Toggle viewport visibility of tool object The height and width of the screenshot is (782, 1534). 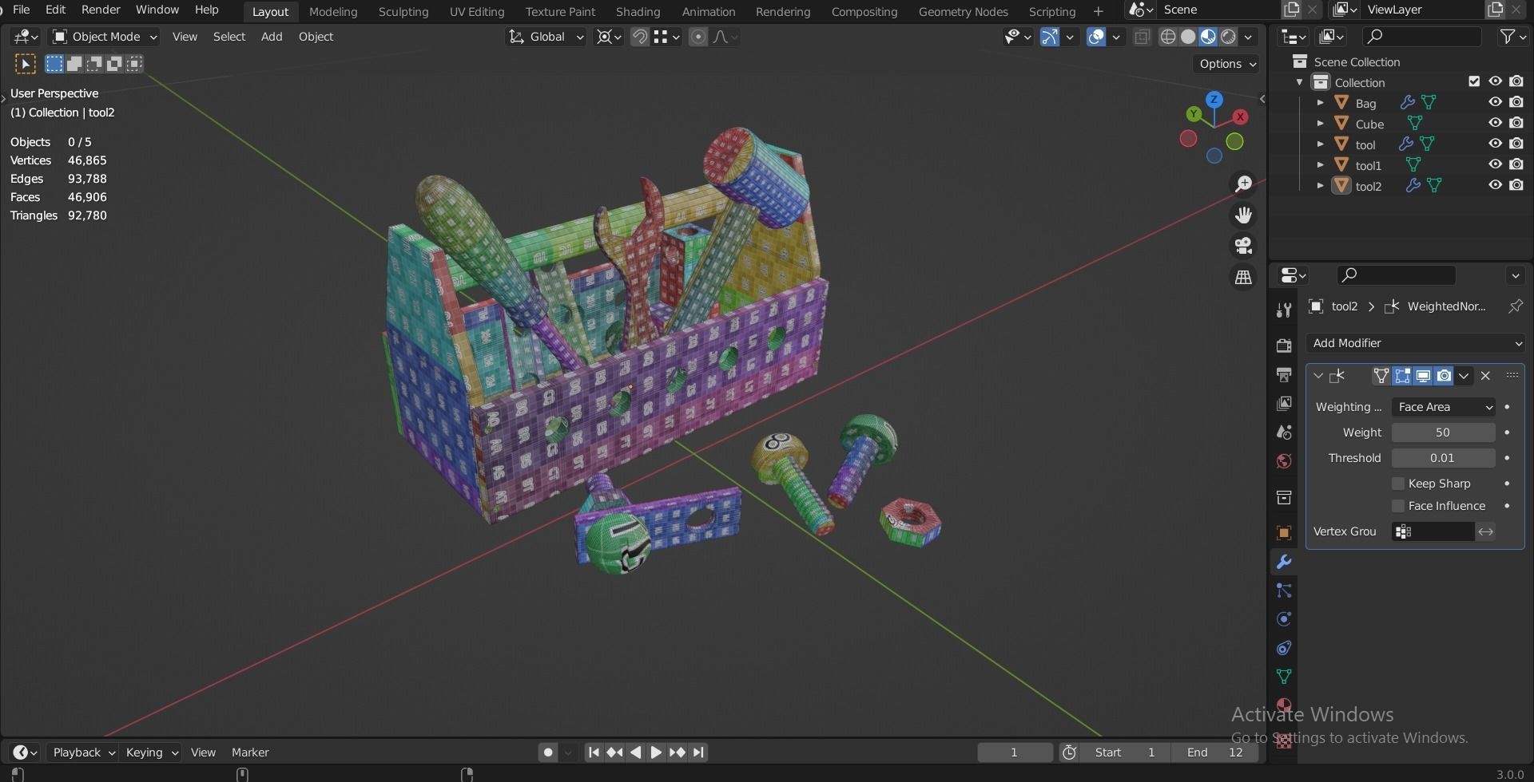pyautogui.click(x=1495, y=144)
